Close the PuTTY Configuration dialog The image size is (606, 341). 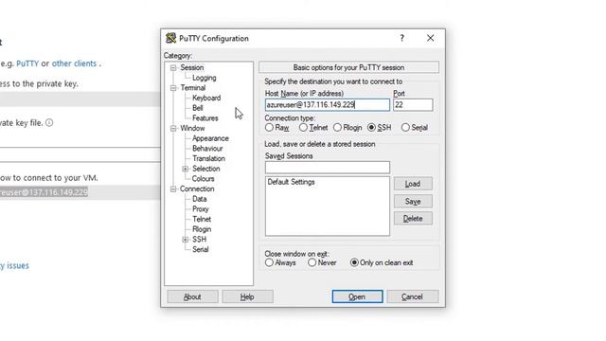point(430,38)
